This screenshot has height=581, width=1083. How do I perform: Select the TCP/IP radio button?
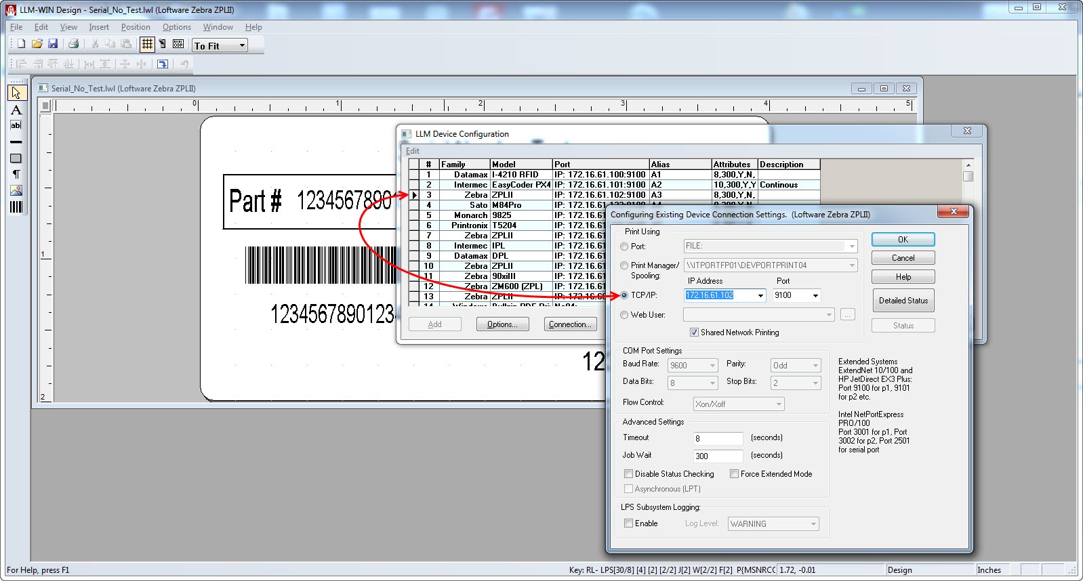click(x=624, y=295)
